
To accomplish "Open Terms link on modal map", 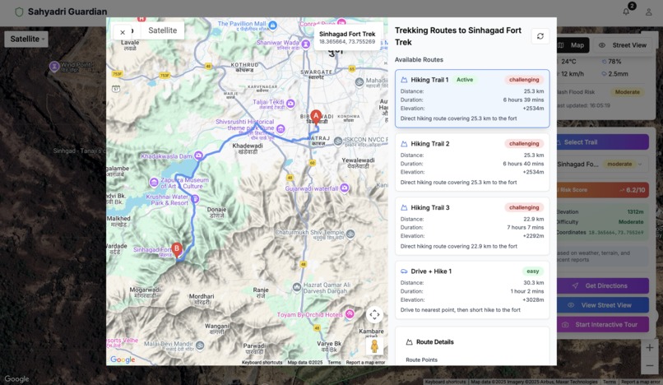I will pos(334,363).
